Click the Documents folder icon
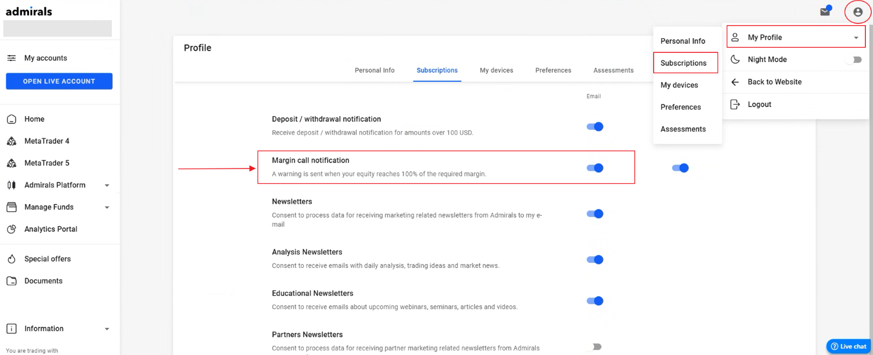Image resolution: width=873 pixels, height=355 pixels. (11, 281)
